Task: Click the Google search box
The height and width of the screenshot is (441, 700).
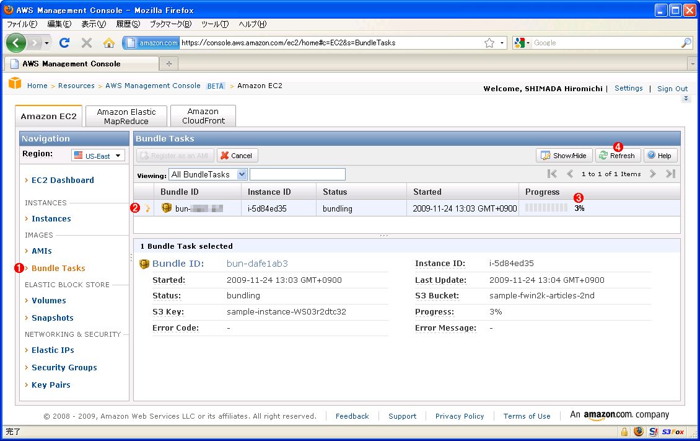Action: 606,43
